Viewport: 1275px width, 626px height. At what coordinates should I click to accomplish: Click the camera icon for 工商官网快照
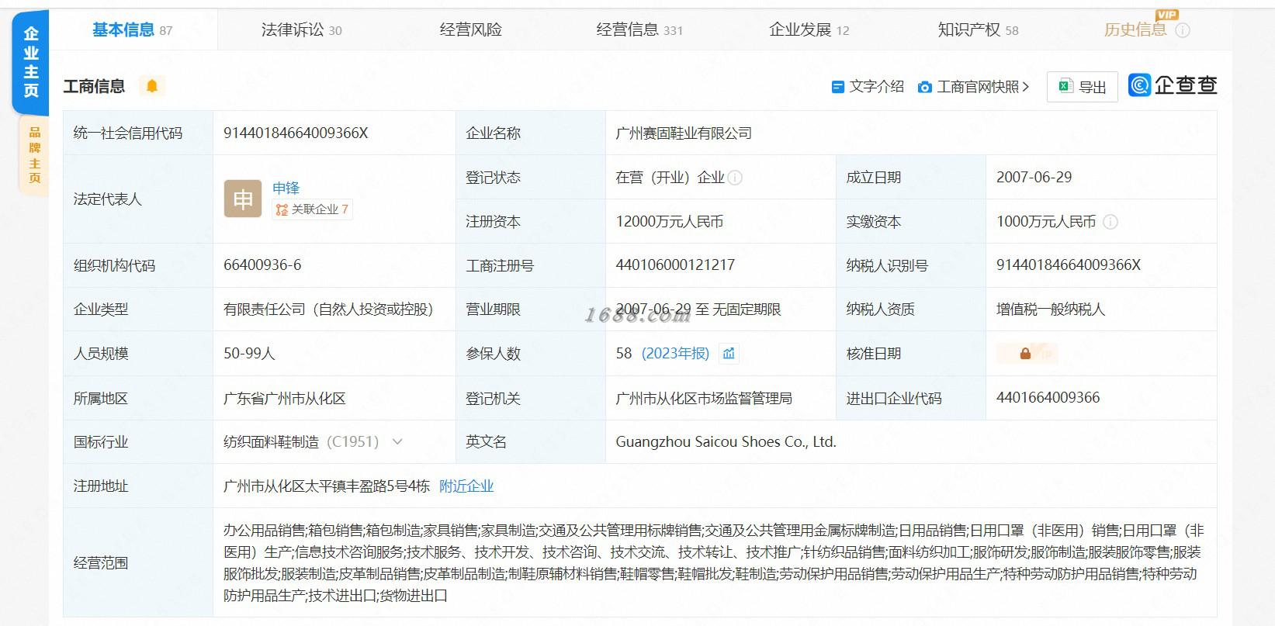coord(924,87)
